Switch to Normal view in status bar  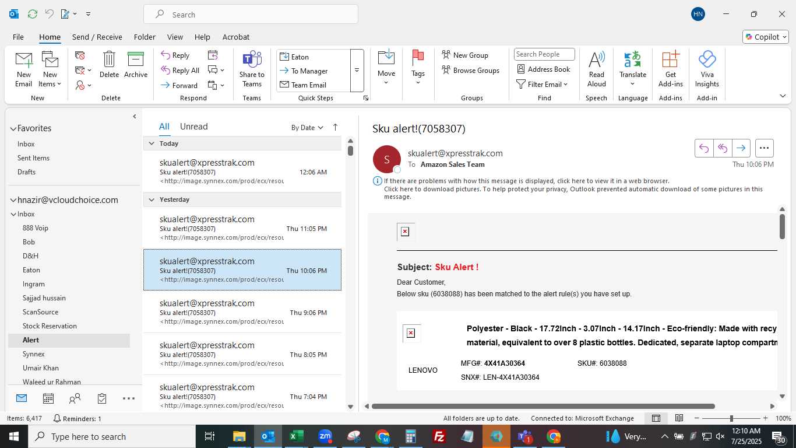(656, 418)
